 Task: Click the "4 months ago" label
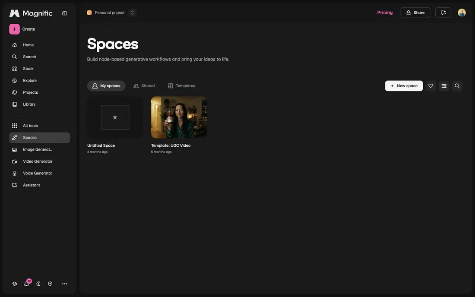pos(97,152)
